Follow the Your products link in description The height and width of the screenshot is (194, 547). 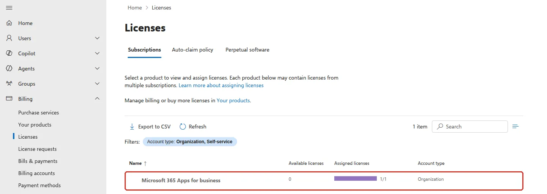pyautogui.click(x=233, y=100)
